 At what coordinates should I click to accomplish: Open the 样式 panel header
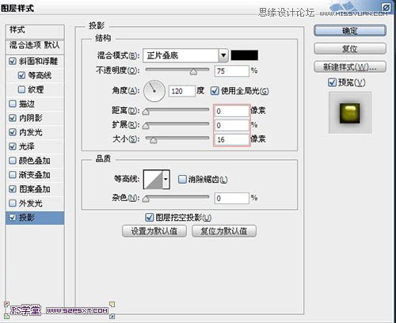coord(35,31)
